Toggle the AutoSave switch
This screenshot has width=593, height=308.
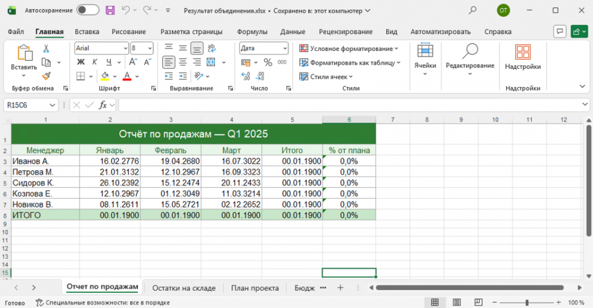click(x=88, y=10)
